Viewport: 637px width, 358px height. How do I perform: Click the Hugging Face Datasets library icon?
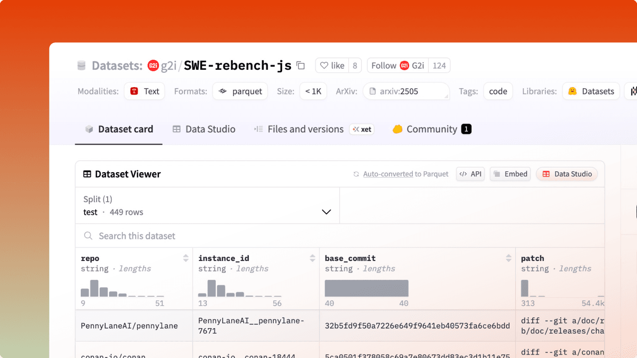click(574, 91)
